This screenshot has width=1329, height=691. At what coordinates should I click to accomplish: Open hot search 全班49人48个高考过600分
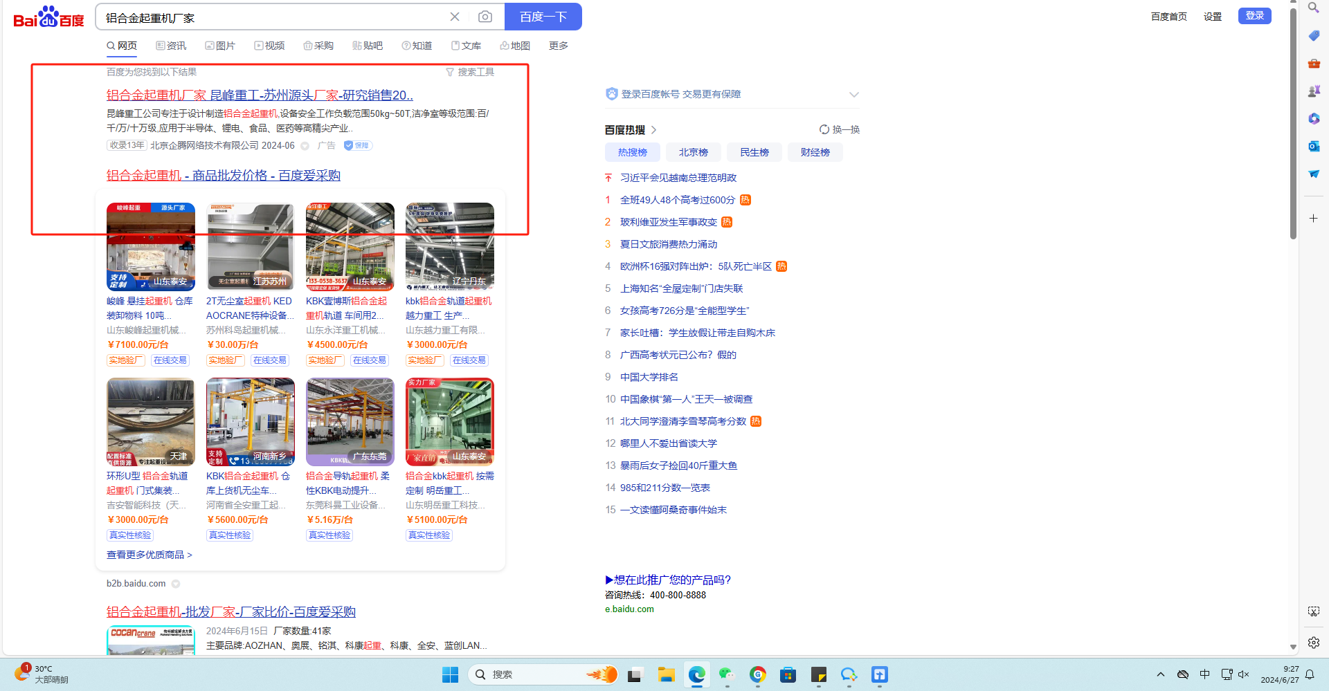pyautogui.click(x=678, y=200)
